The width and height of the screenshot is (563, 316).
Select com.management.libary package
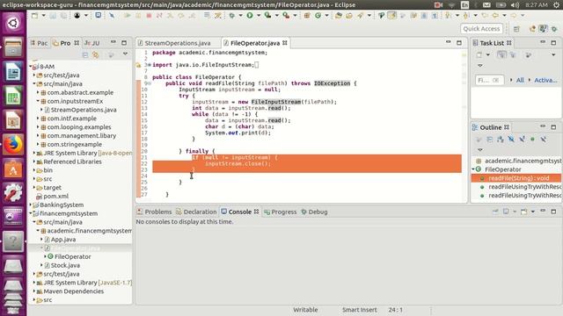(x=82, y=136)
